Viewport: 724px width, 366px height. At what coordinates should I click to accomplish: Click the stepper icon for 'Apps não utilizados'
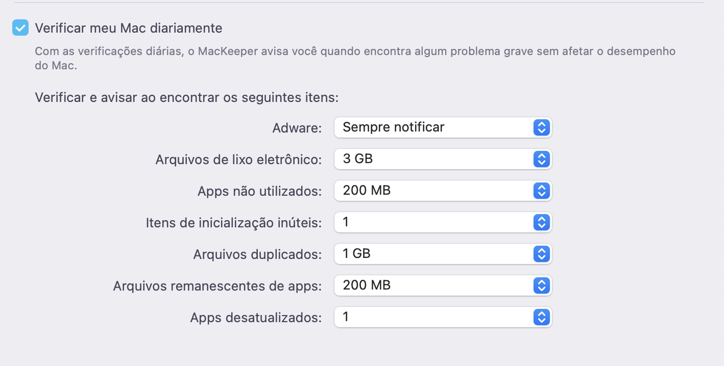coord(541,191)
